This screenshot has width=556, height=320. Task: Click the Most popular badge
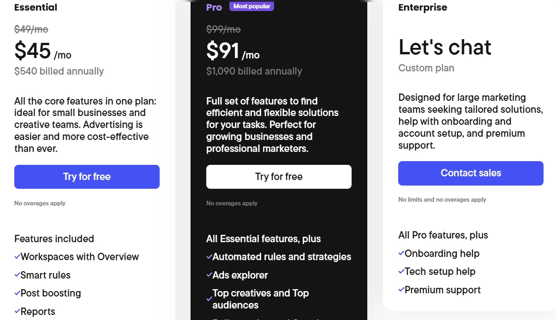click(251, 6)
